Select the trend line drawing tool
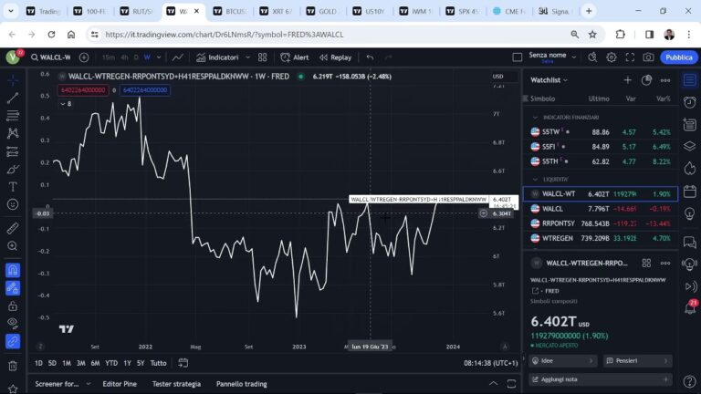 coord(13,98)
